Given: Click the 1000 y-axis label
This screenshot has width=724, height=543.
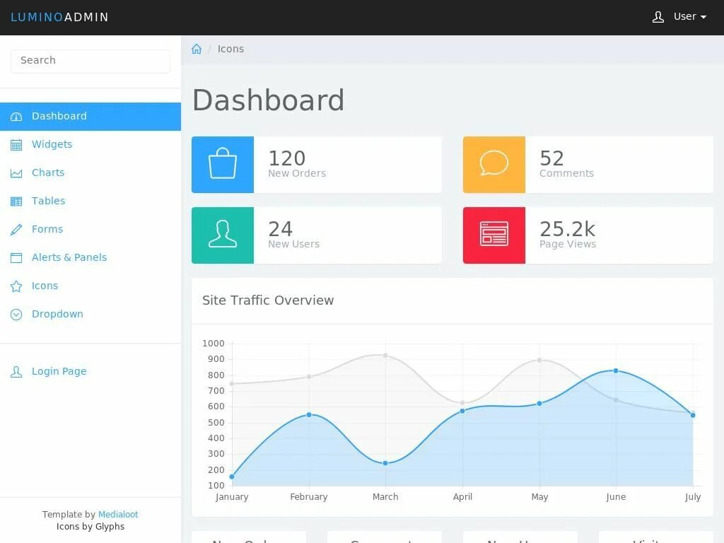Looking at the screenshot, I should (x=214, y=344).
